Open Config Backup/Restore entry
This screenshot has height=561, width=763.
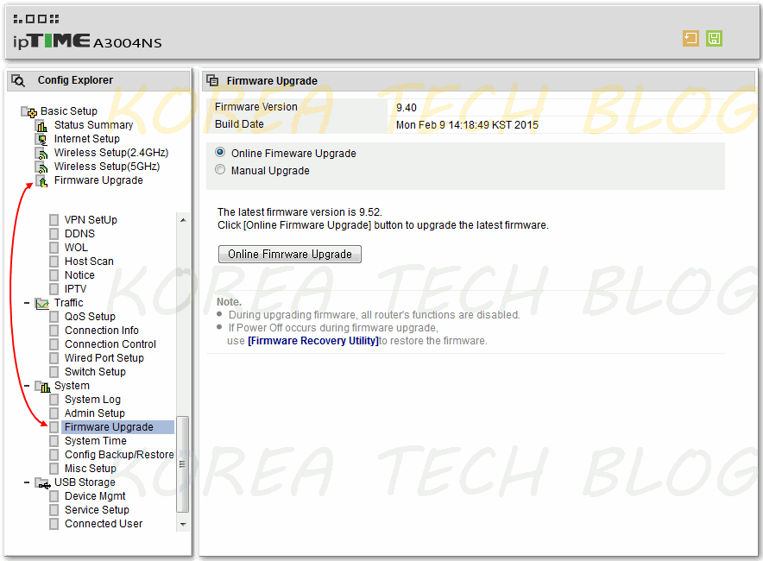click(119, 455)
